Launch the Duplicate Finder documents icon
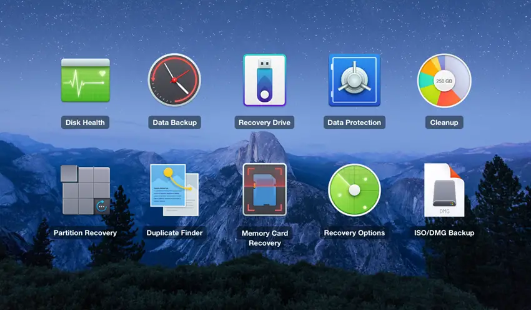531x310 pixels. coord(174,190)
